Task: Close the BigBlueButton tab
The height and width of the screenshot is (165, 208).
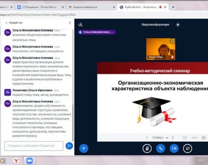Action: click(x=165, y=7)
